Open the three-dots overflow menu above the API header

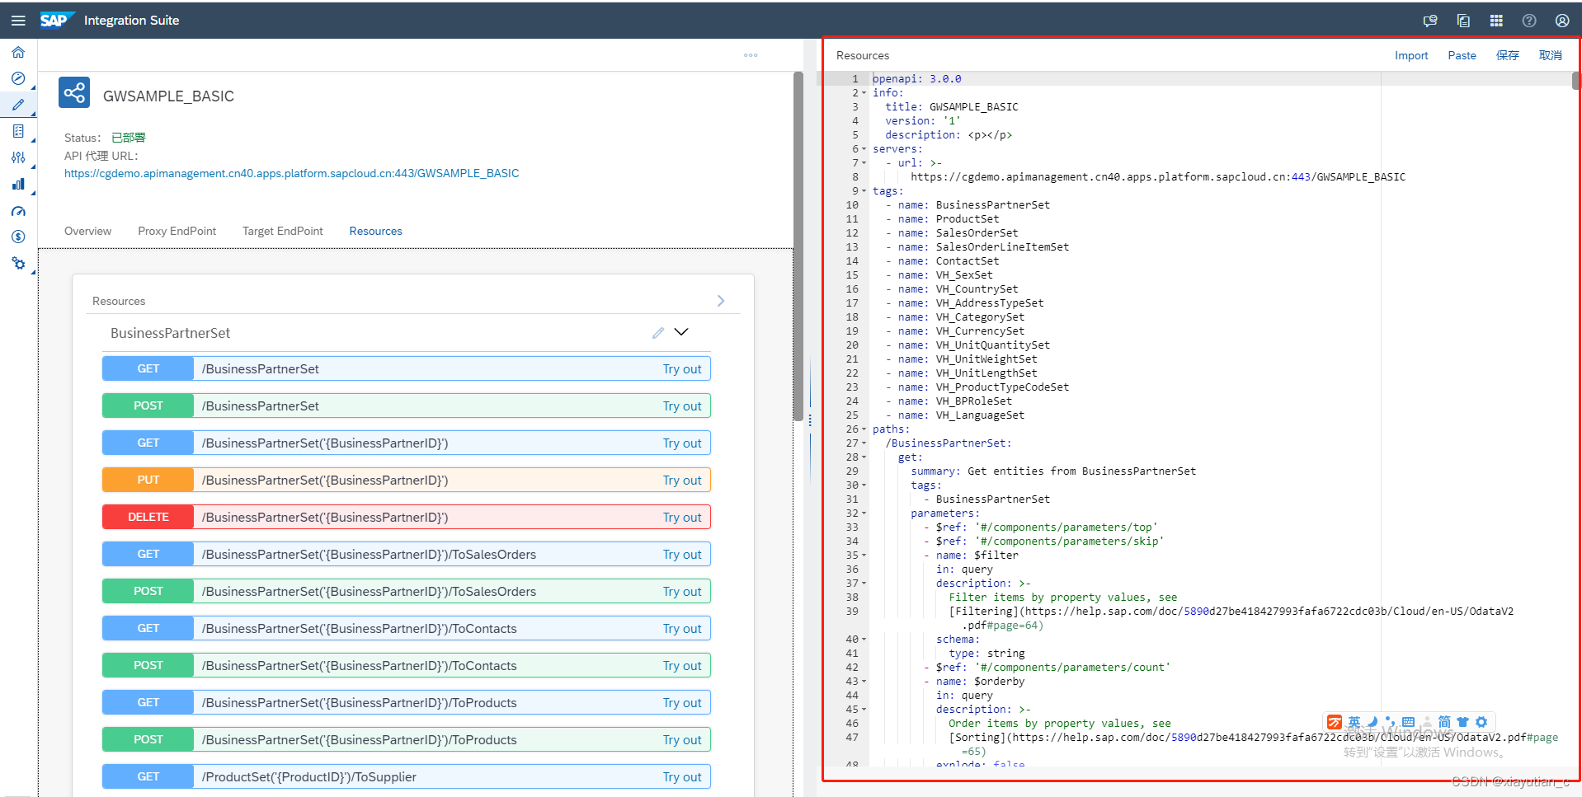tap(751, 55)
